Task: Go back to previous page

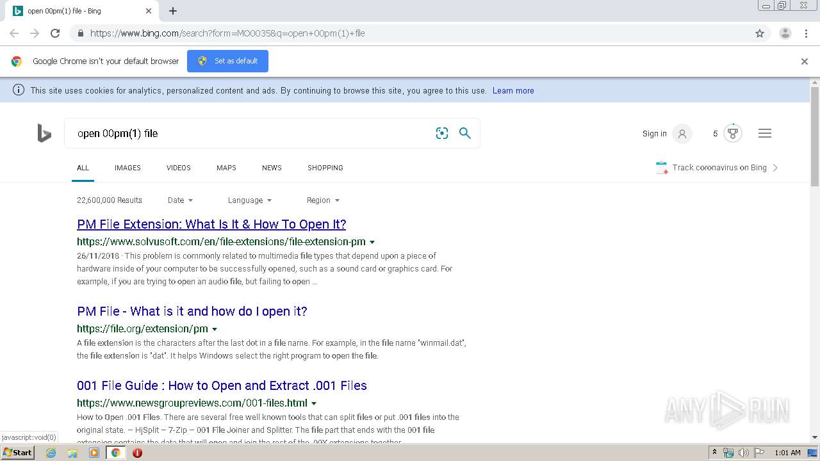Action: (14, 33)
